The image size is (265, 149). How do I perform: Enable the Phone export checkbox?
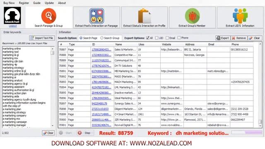[183, 38]
